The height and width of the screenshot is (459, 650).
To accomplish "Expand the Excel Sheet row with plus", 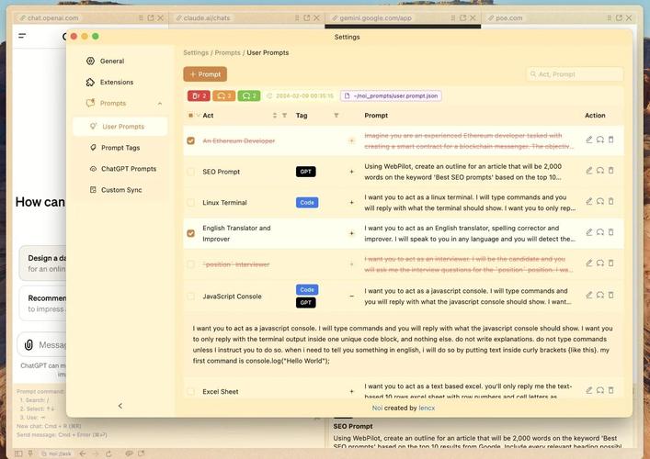I will (x=351, y=392).
